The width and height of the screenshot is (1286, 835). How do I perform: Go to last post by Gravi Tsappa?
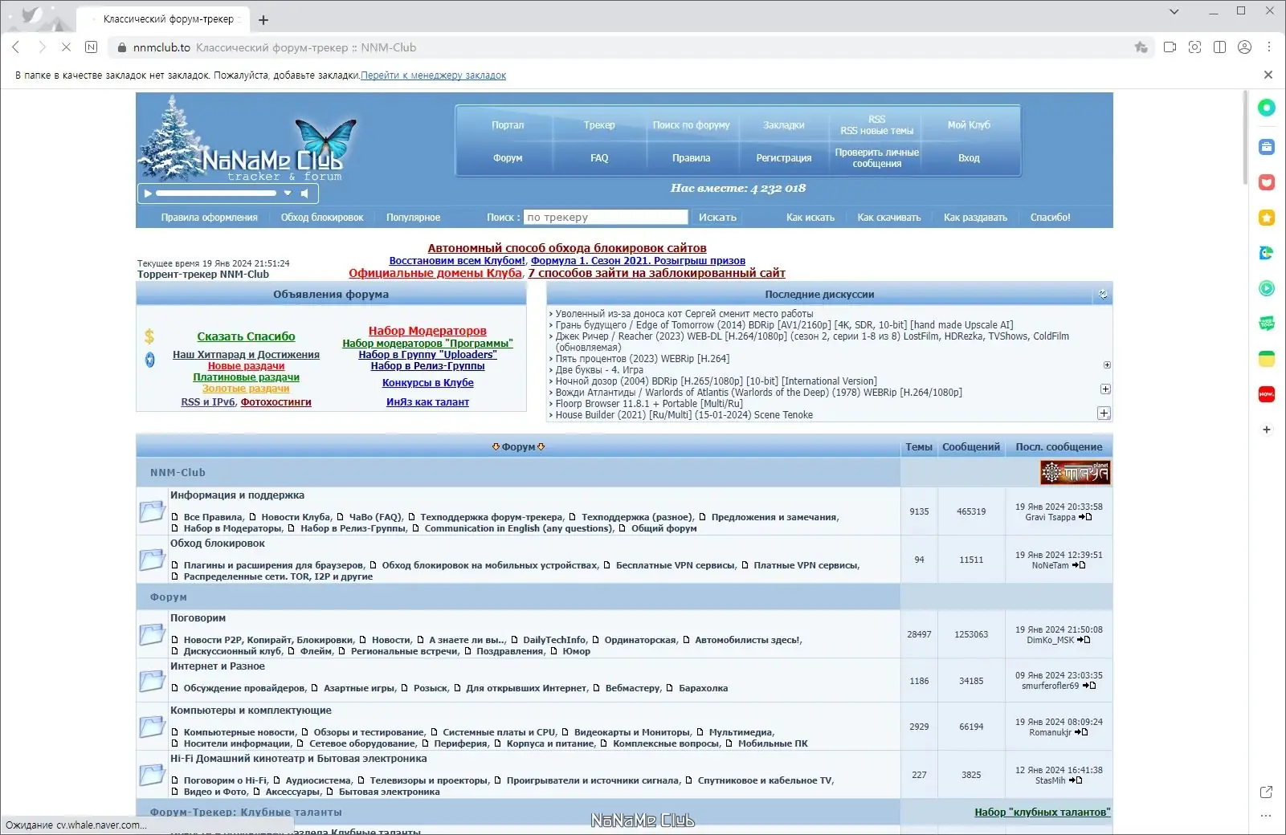pyautogui.click(x=1085, y=517)
